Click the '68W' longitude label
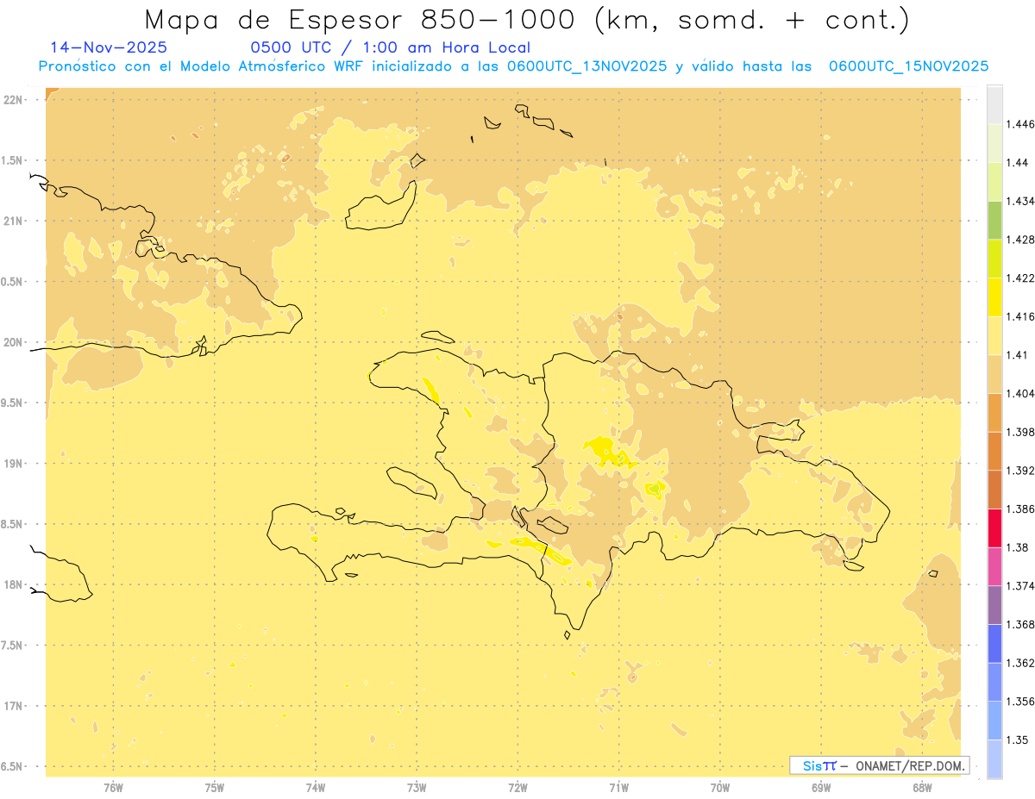1035x799 pixels. tap(922, 788)
